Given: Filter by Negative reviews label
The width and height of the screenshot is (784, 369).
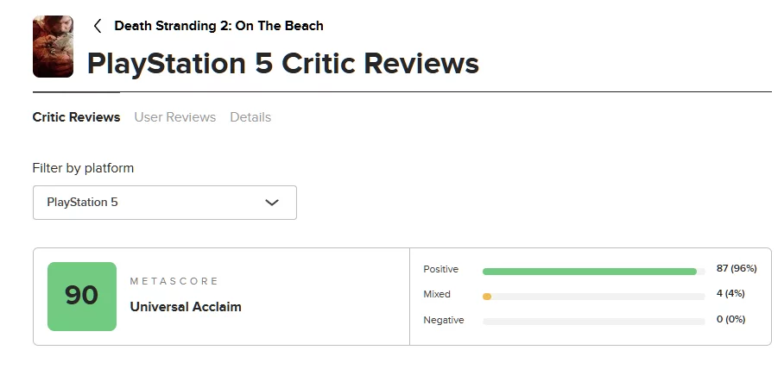Looking at the screenshot, I should 443,320.
